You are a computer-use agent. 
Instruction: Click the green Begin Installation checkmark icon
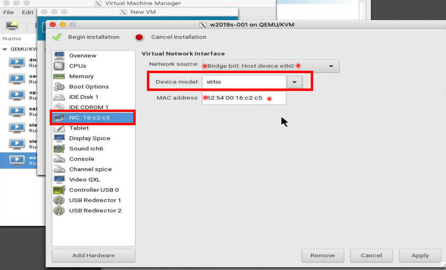coord(57,37)
